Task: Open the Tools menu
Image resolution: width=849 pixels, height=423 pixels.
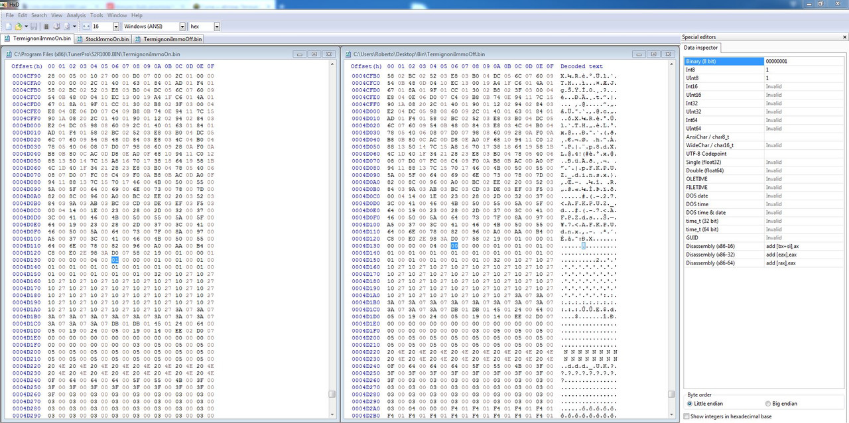Action: pos(97,15)
